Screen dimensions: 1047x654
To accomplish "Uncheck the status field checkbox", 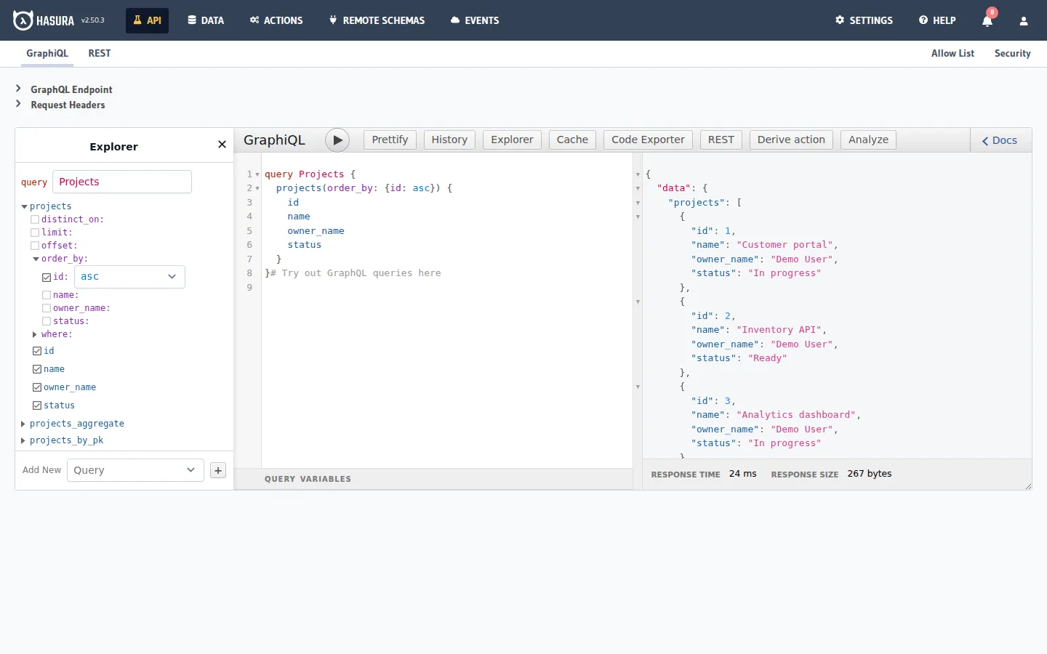I will click(x=37, y=405).
